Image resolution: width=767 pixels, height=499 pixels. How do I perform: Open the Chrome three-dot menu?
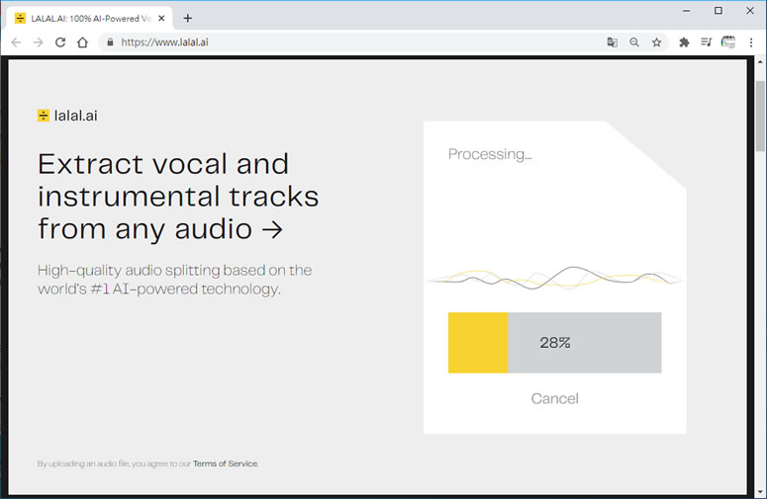point(751,42)
